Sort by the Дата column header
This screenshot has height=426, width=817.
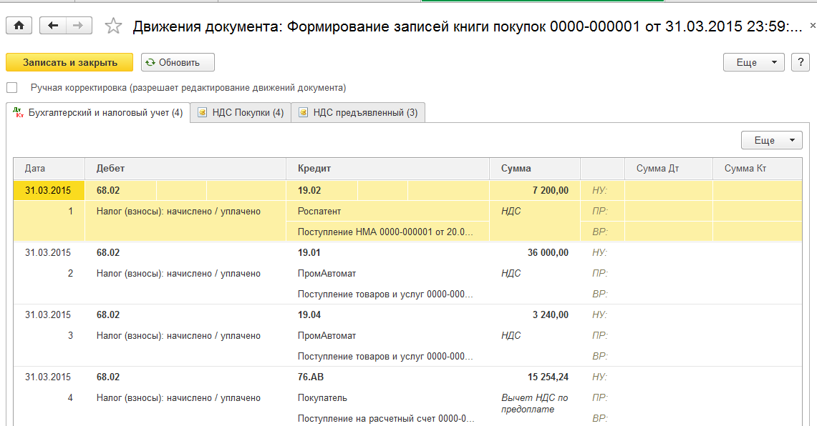[49, 169]
